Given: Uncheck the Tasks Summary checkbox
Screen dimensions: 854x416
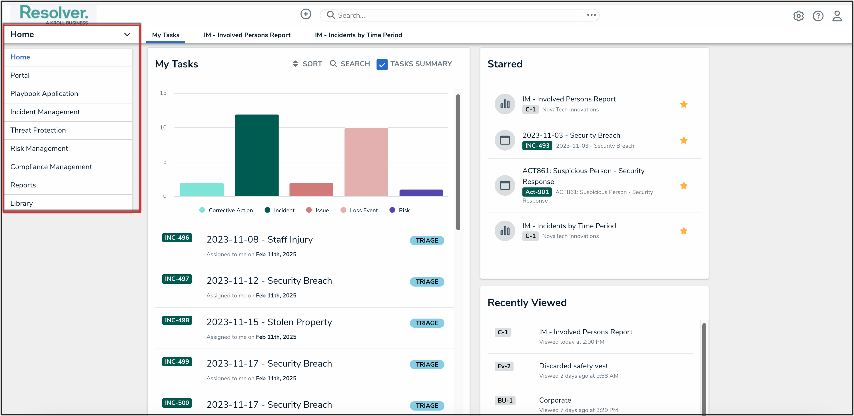Looking at the screenshot, I should pyautogui.click(x=382, y=64).
